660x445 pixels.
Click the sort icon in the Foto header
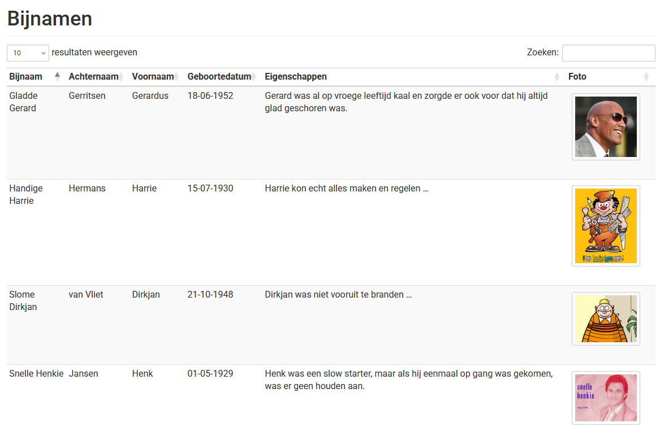[x=646, y=77]
